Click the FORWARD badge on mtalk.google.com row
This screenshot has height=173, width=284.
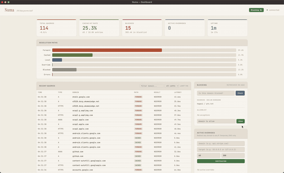tap(138, 97)
